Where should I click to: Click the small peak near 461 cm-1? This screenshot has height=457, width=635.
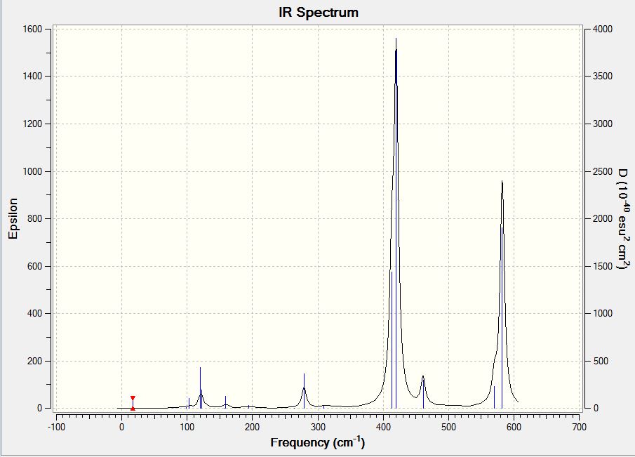423,378
